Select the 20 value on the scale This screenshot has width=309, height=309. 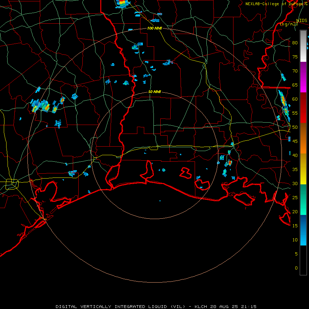coord(295,212)
